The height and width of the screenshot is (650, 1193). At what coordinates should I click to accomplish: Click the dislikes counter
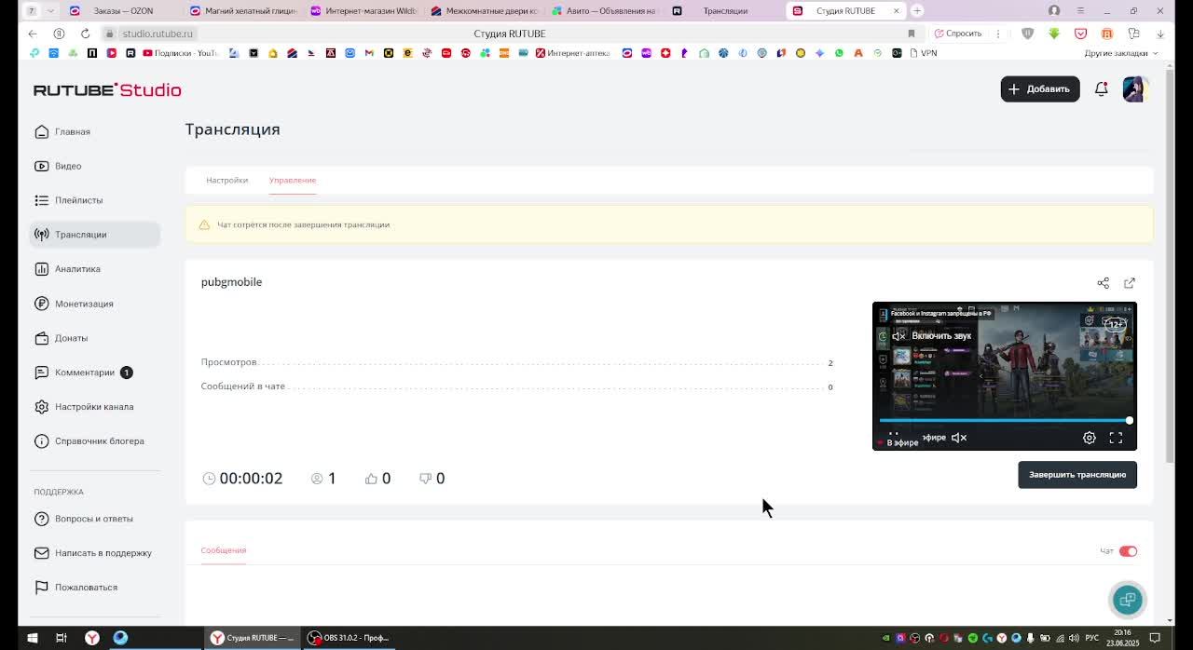coord(432,479)
